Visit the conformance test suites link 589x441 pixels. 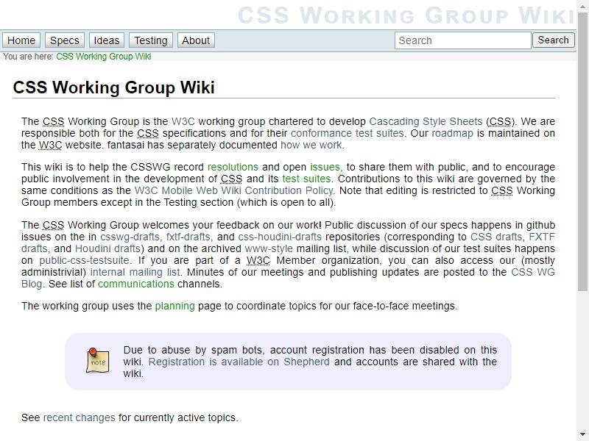pos(348,133)
